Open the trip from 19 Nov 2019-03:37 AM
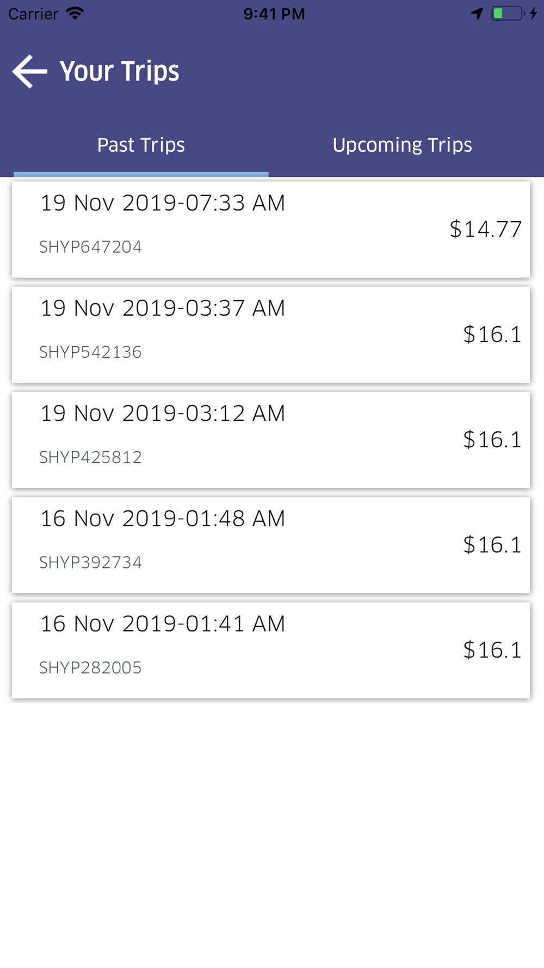 [271, 334]
